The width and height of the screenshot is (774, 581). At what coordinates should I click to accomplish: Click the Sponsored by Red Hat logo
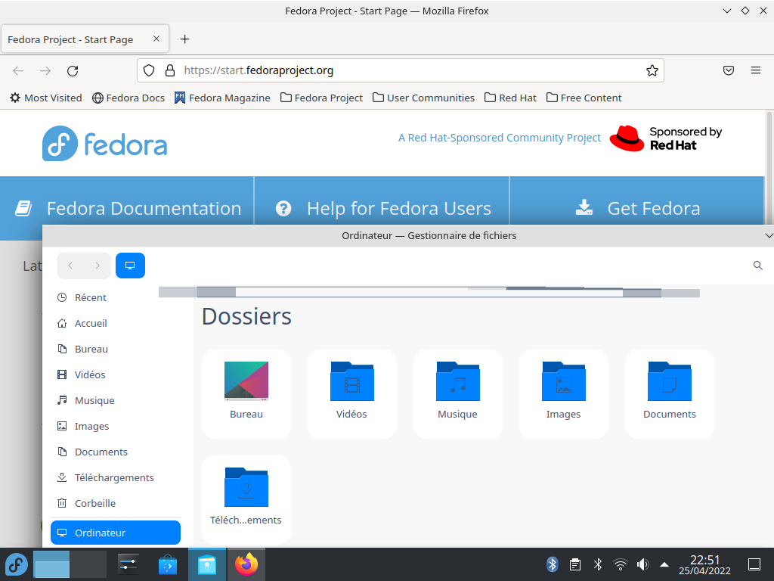[665, 138]
